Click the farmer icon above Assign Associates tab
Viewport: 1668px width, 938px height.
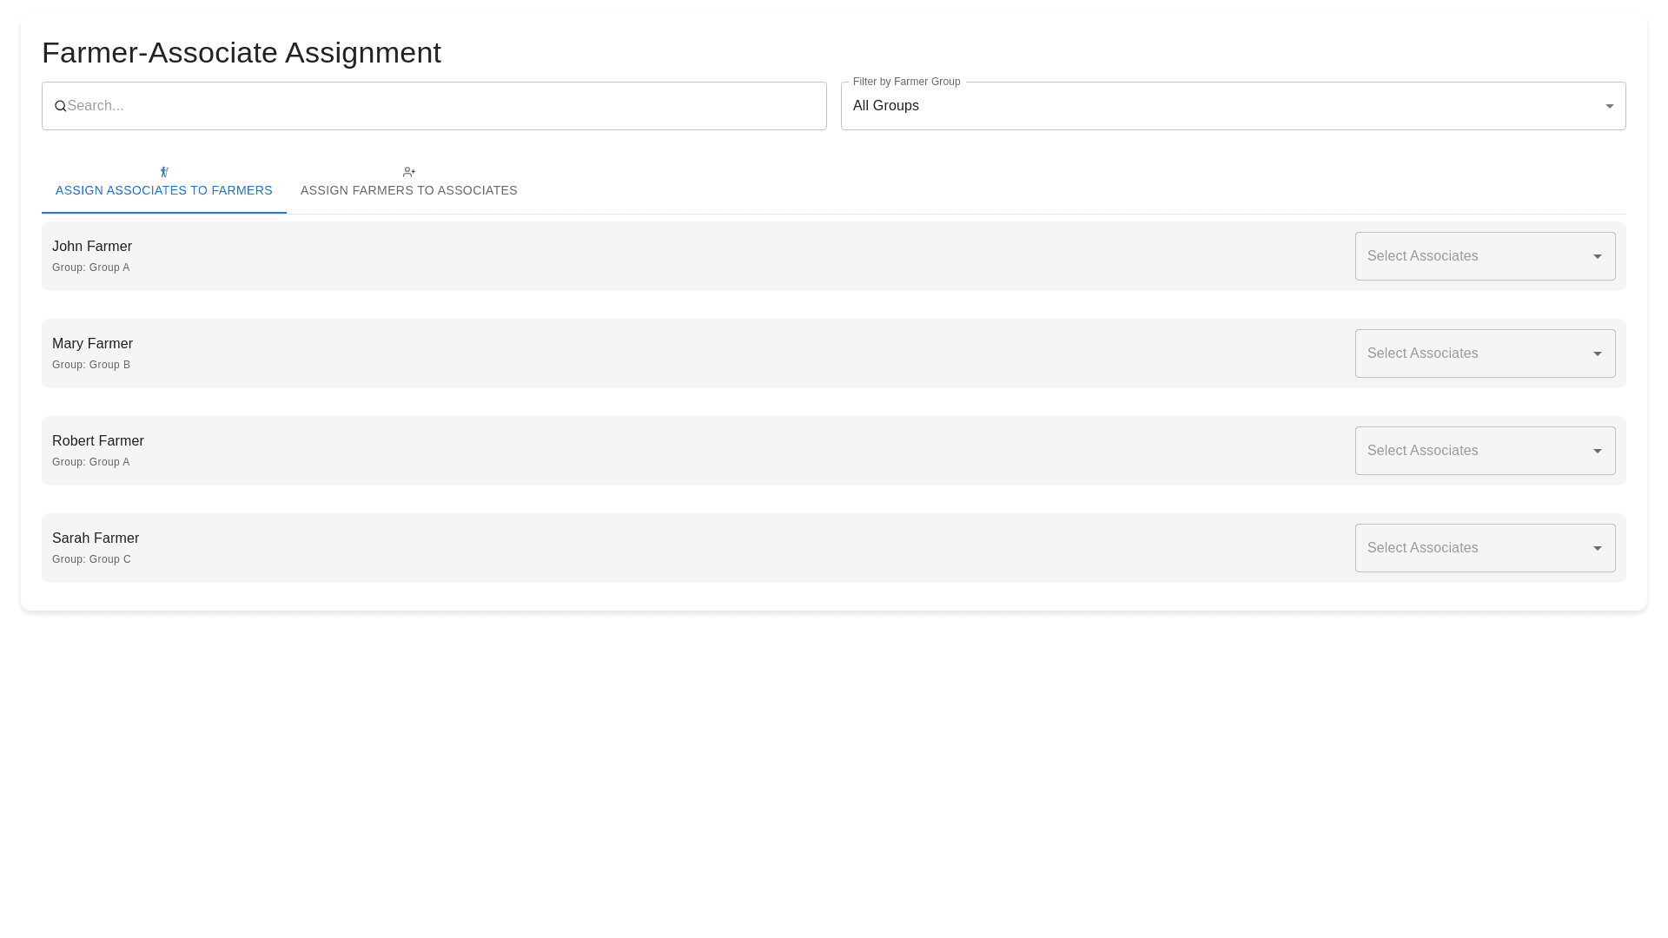tap(164, 172)
